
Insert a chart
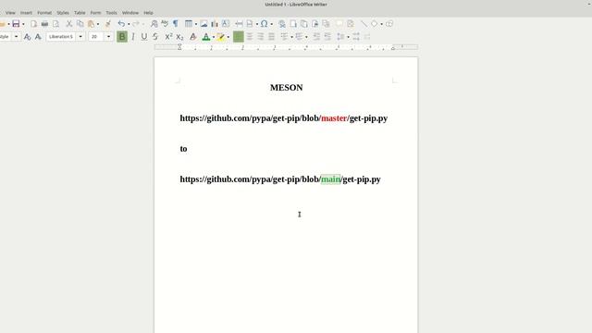pyautogui.click(x=215, y=24)
